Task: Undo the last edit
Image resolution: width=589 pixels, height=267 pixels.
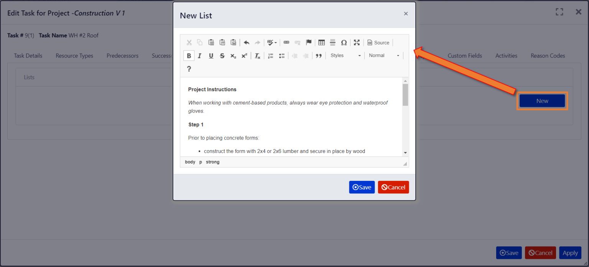Action: [246, 43]
